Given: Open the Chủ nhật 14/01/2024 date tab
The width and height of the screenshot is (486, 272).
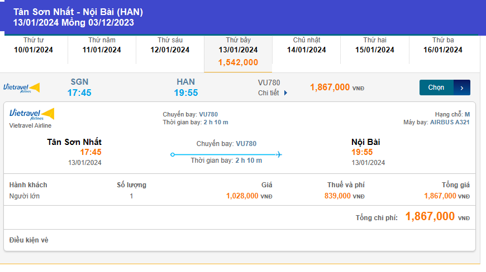Looking at the screenshot, I should (306, 45).
